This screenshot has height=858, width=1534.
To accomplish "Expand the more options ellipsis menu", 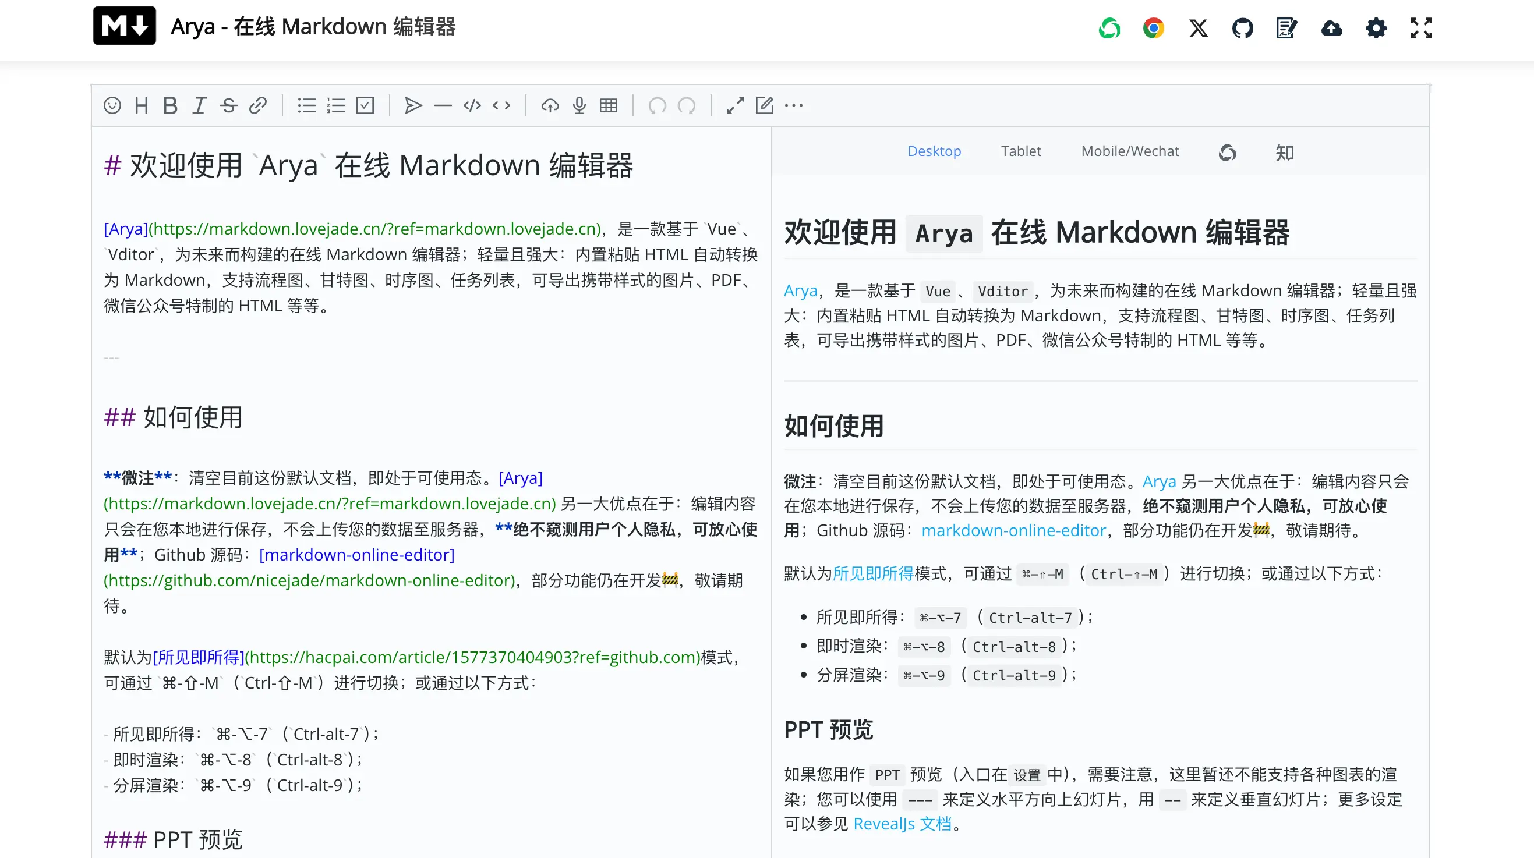I will pos(793,105).
